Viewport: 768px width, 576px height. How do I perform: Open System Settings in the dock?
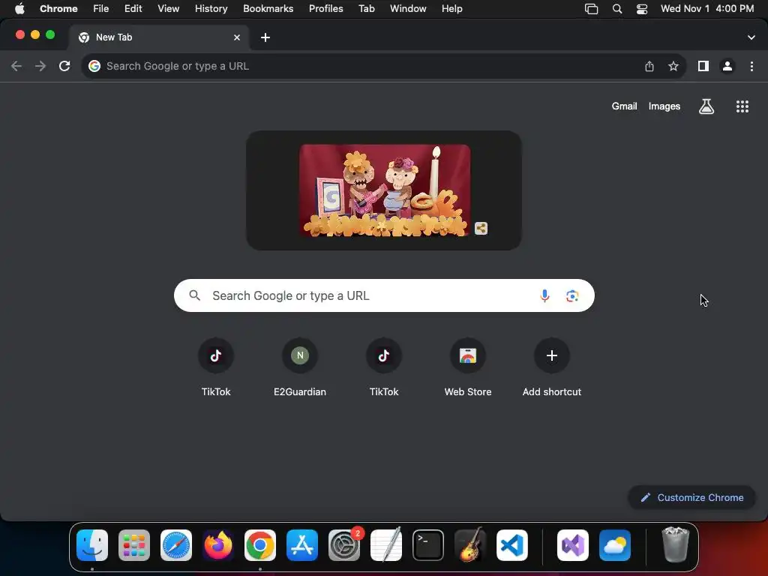click(343, 545)
